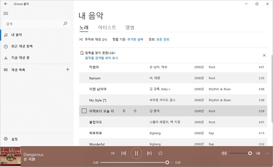273x167 pixels.
Task: Select song row Wonderful
Action: [x=173, y=142]
